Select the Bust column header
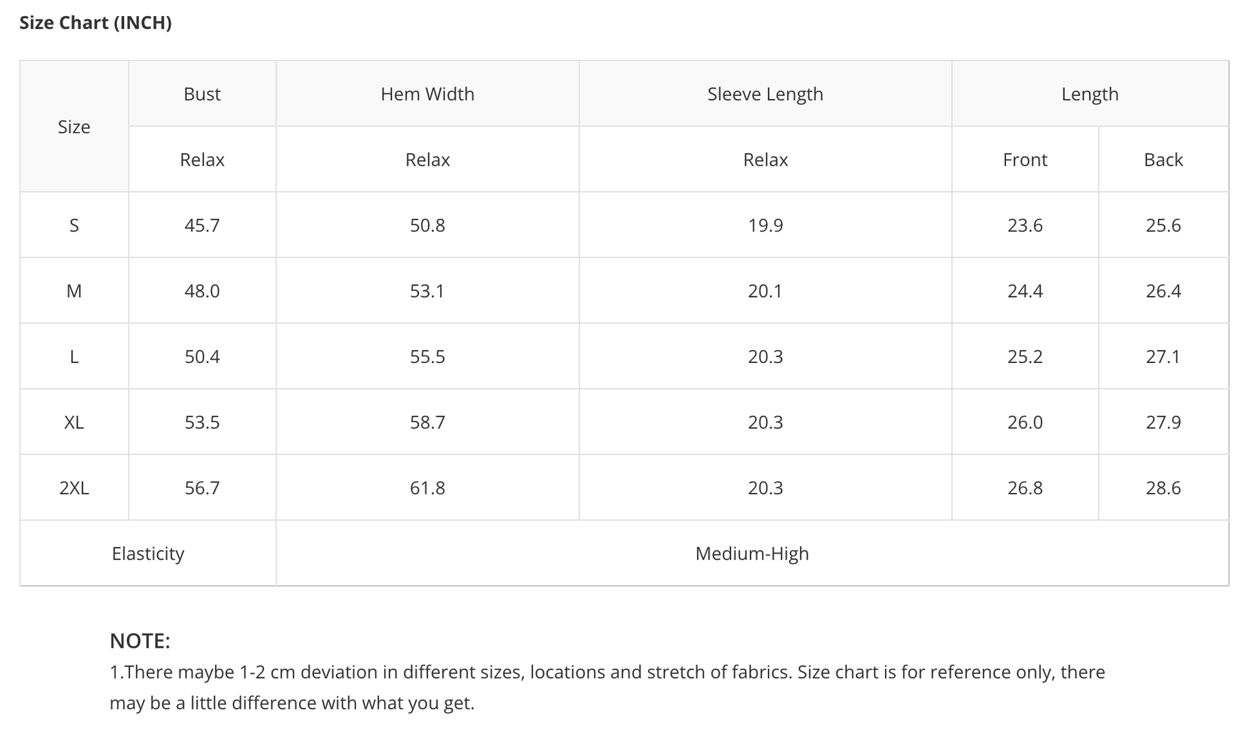Screen dimensions: 1259x735 tap(202, 94)
